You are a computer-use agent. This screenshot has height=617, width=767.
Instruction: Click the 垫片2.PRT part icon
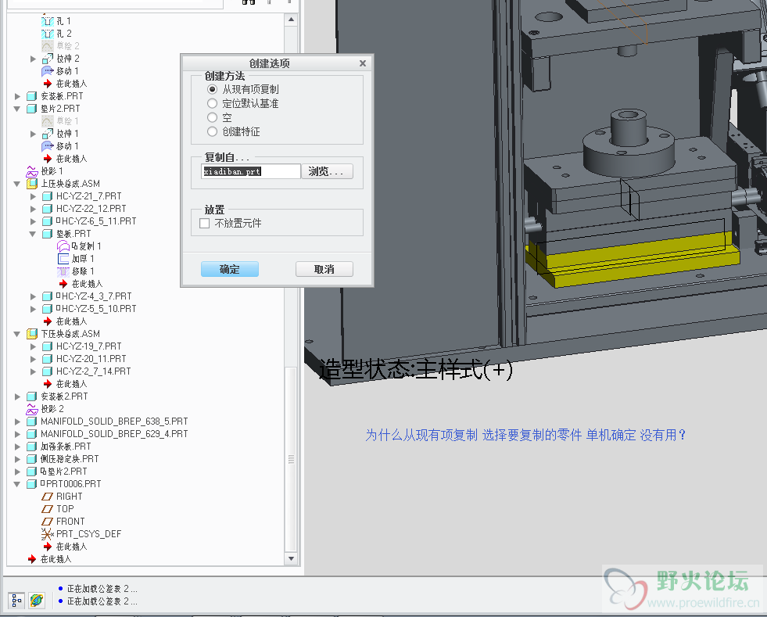(32, 109)
